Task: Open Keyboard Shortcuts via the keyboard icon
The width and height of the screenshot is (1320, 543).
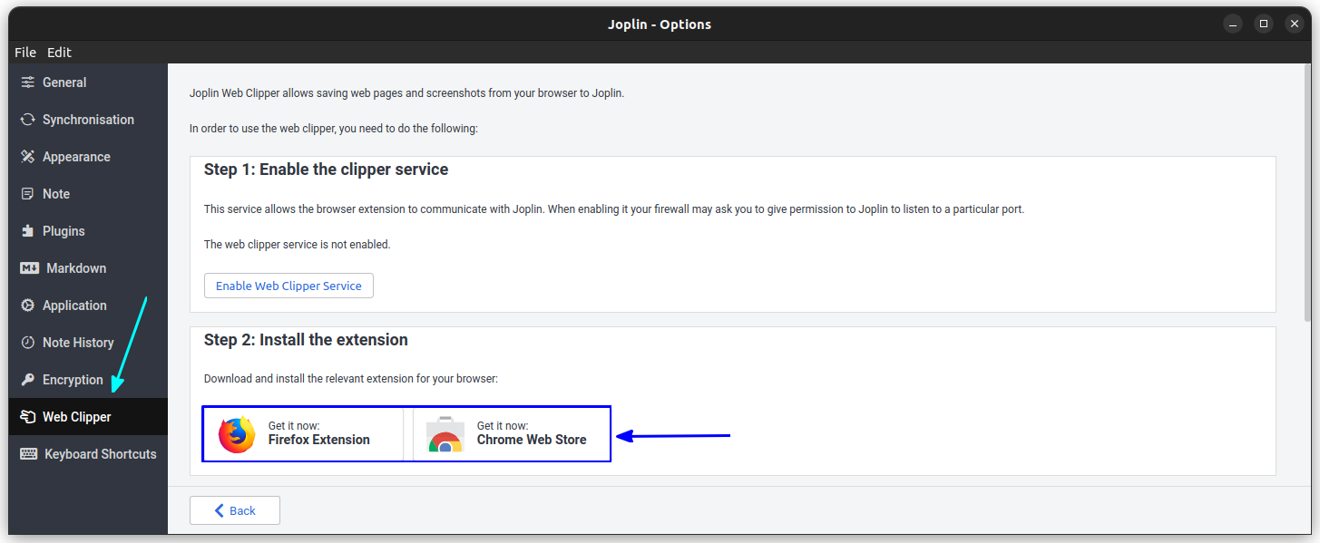Action: coord(27,453)
